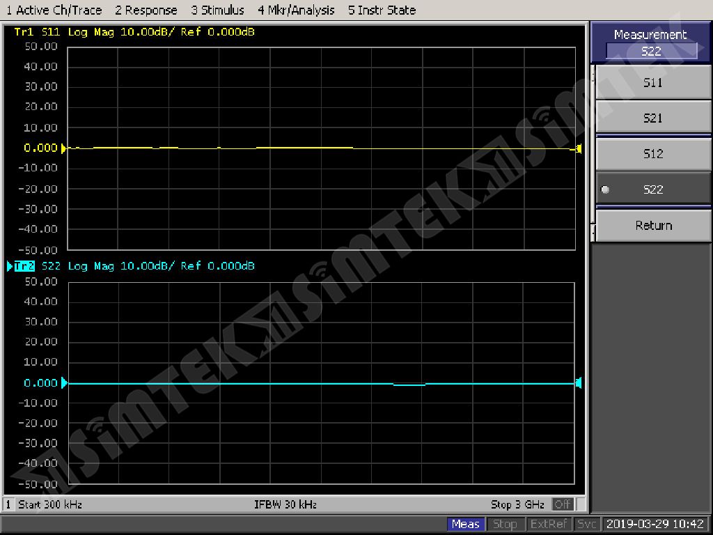Viewport: 713px width, 535px height.
Task: Click the Measurement S22 header field
Action: (x=651, y=51)
